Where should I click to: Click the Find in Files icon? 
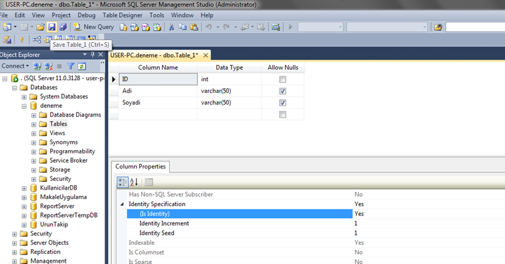[x=438, y=27]
